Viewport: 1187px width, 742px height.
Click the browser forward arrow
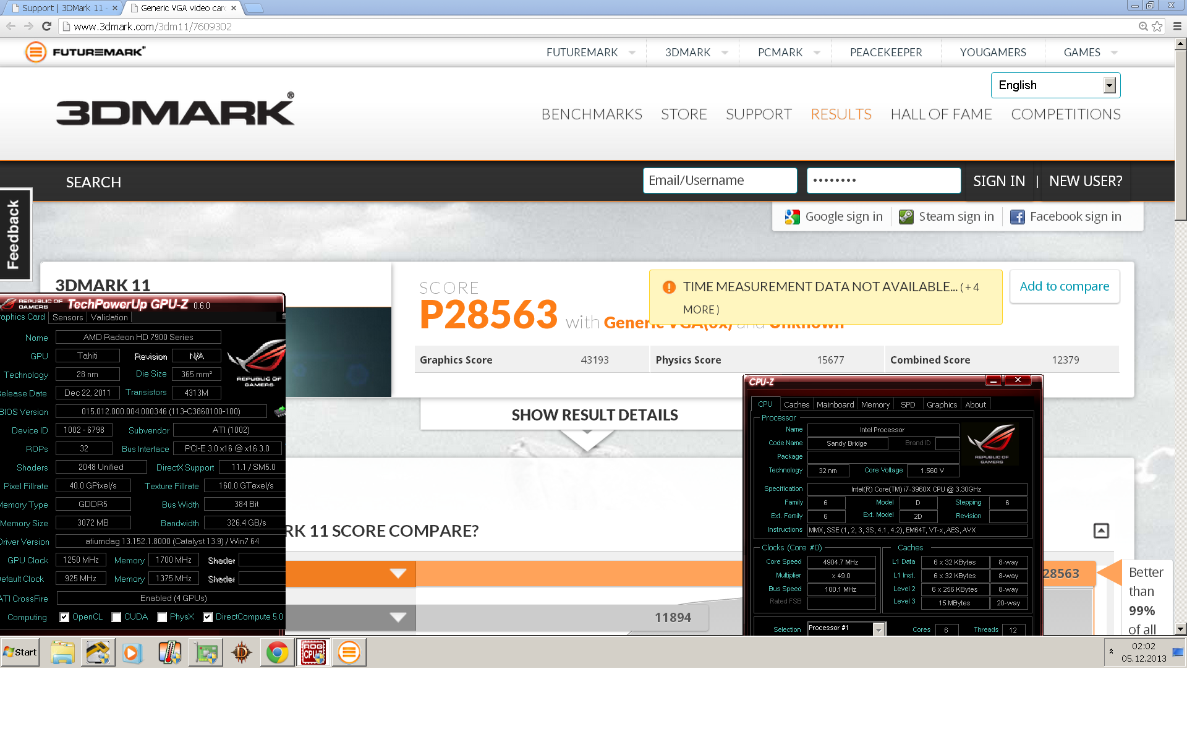coord(28,26)
